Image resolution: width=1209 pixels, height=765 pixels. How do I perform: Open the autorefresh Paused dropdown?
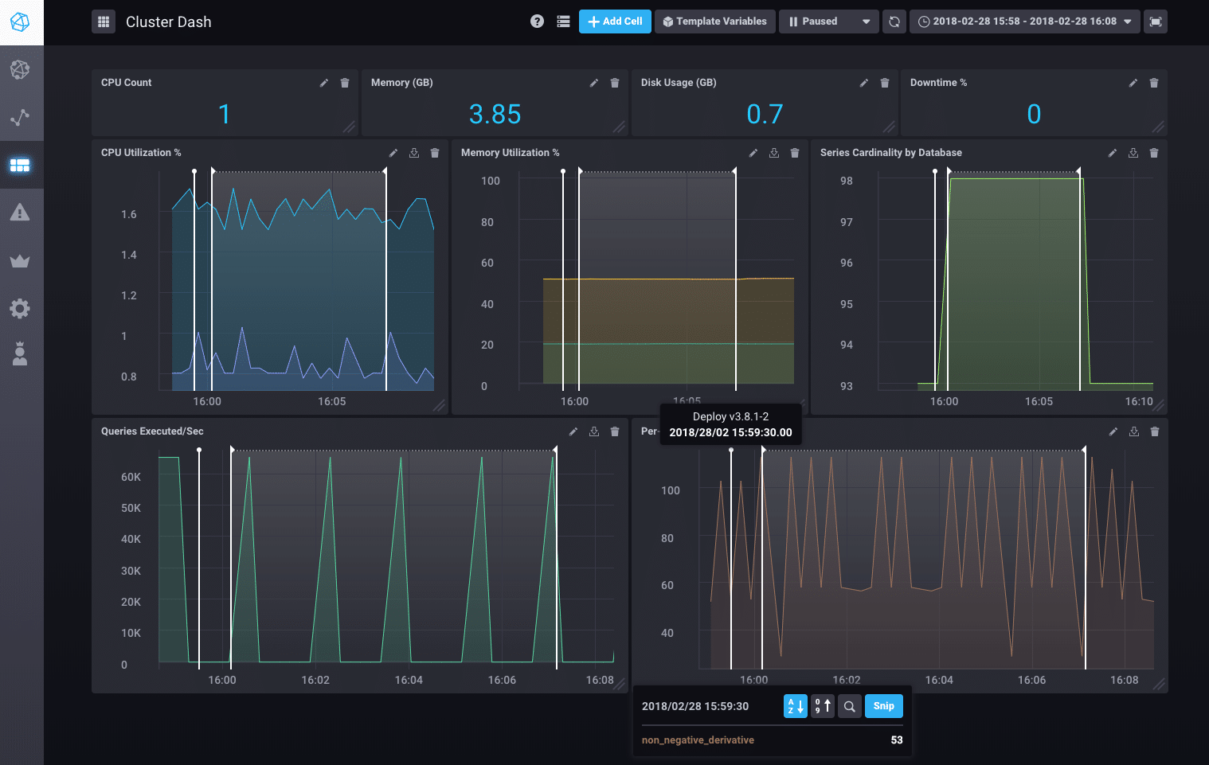click(x=828, y=21)
